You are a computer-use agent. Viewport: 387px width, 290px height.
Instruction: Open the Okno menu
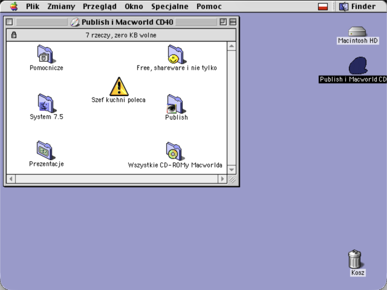point(134,7)
